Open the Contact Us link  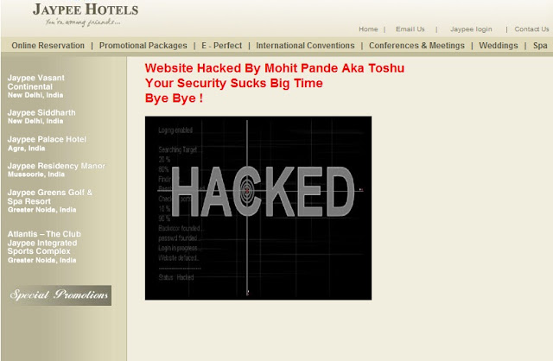coord(531,29)
